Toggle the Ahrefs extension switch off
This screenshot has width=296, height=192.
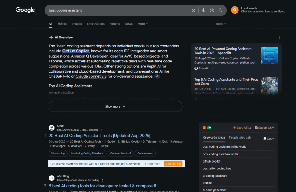coord(209,128)
